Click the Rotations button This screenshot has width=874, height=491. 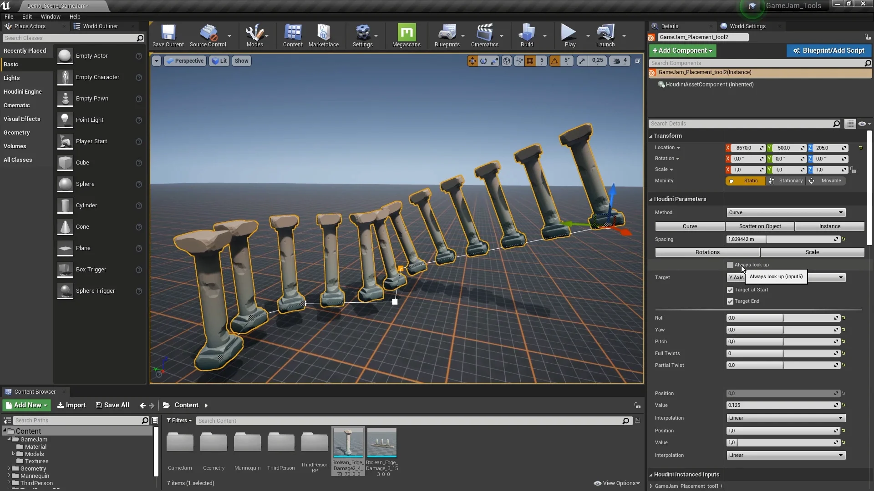[707, 252]
